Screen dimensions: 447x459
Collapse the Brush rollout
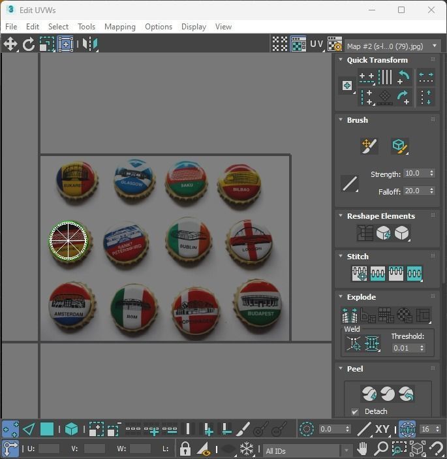click(341, 119)
